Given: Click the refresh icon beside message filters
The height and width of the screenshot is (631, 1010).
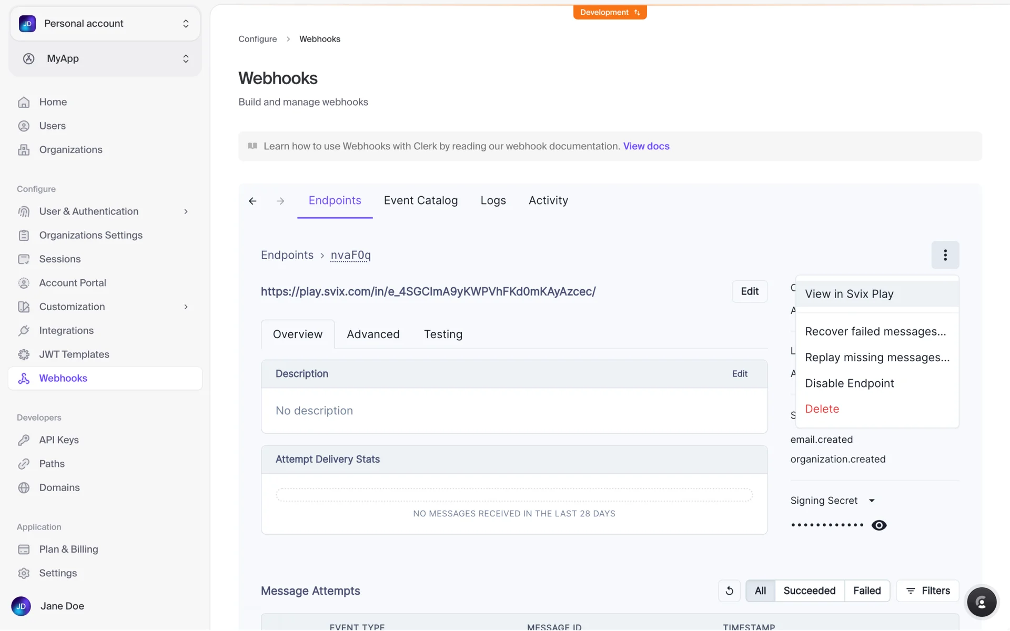Looking at the screenshot, I should (x=729, y=591).
